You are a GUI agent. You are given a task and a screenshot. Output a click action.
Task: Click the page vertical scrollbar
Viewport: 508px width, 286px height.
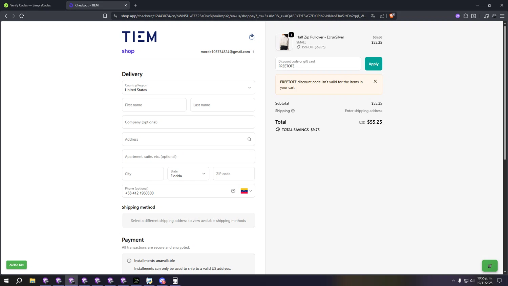click(x=505, y=92)
